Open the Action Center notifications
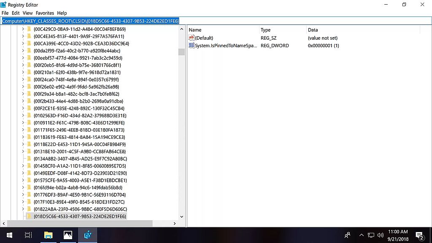Screen dimensions: 432x243 [420, 235]
